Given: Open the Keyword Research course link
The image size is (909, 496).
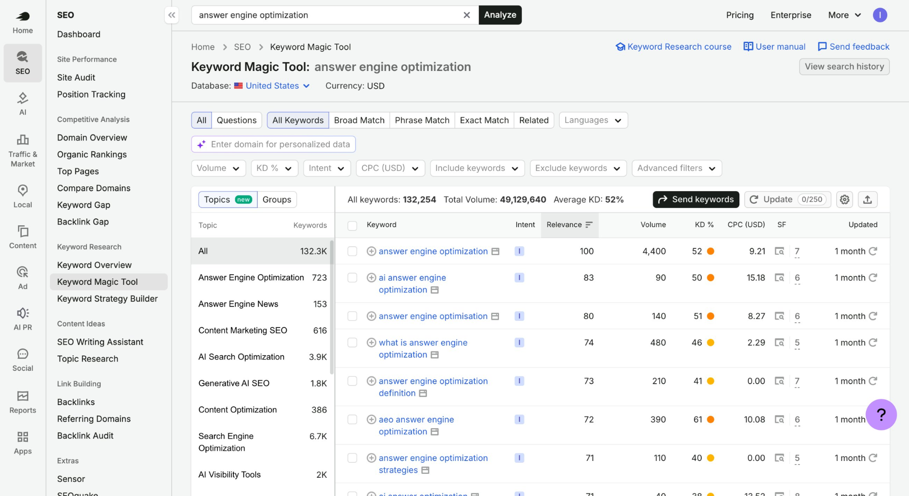Looking at the screenshot, I should [673, 47].
